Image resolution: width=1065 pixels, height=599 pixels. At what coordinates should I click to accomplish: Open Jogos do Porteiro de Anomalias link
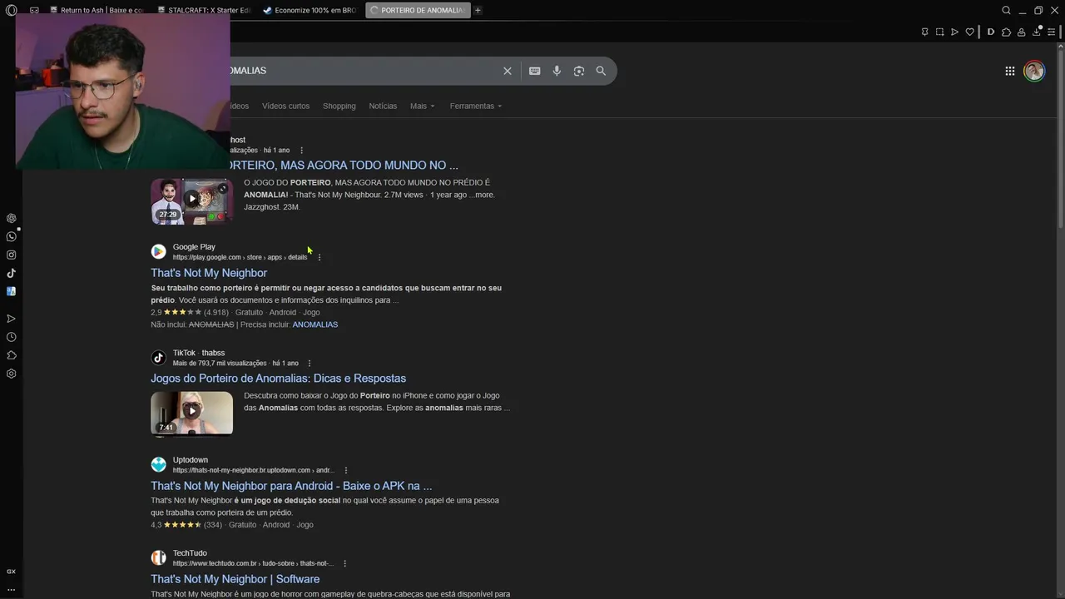tap(278, 379)
